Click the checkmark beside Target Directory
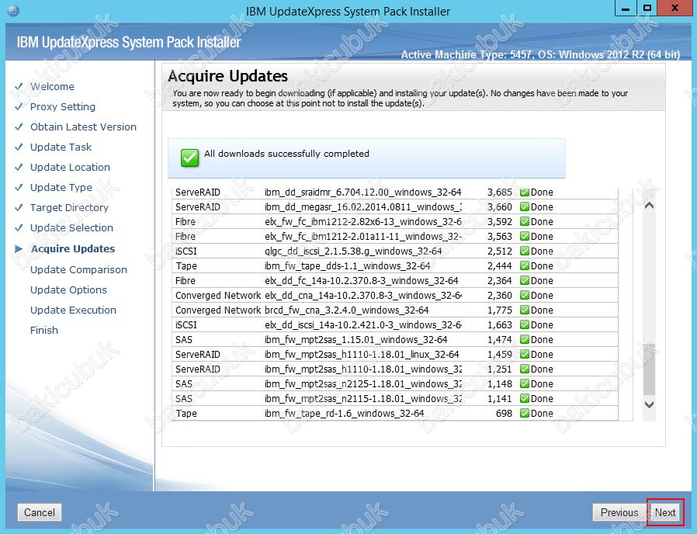Image resolution: width=697 pixels, height=534 pixels. click(19, 208)
